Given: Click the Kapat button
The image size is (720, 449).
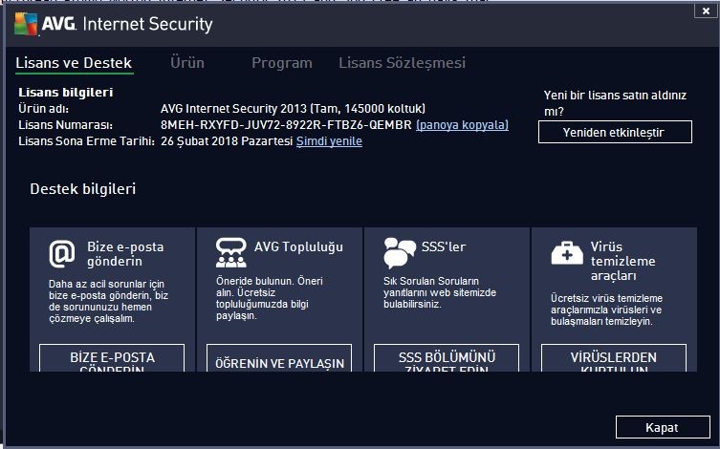Looking at the screenshot, I should (663, 427).
